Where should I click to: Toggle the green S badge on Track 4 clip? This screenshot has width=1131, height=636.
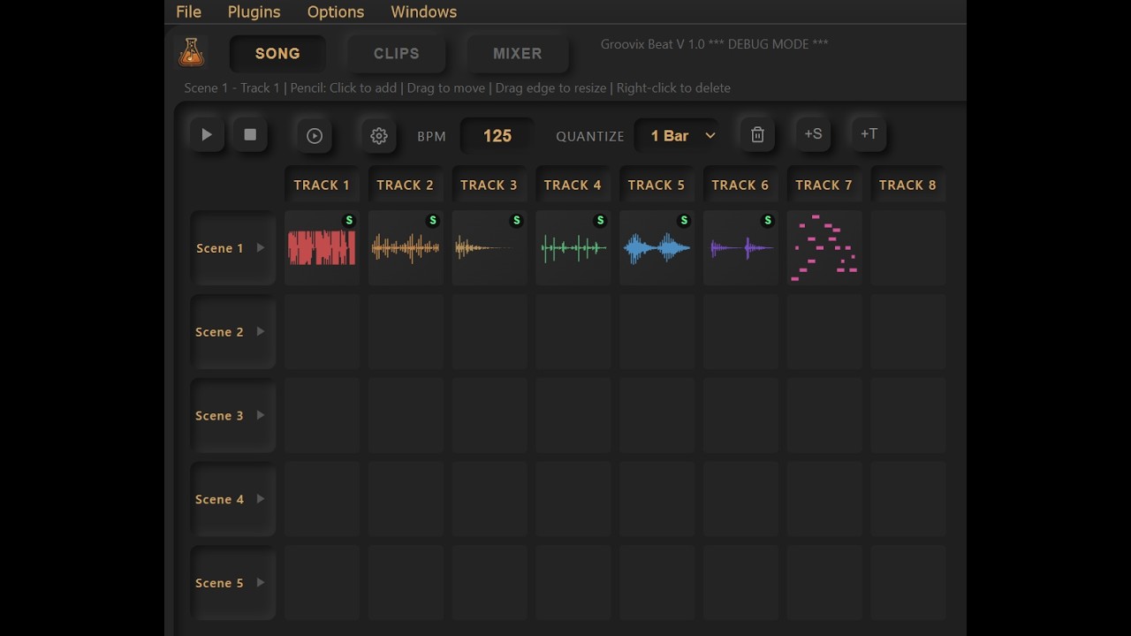click(601, 220)
